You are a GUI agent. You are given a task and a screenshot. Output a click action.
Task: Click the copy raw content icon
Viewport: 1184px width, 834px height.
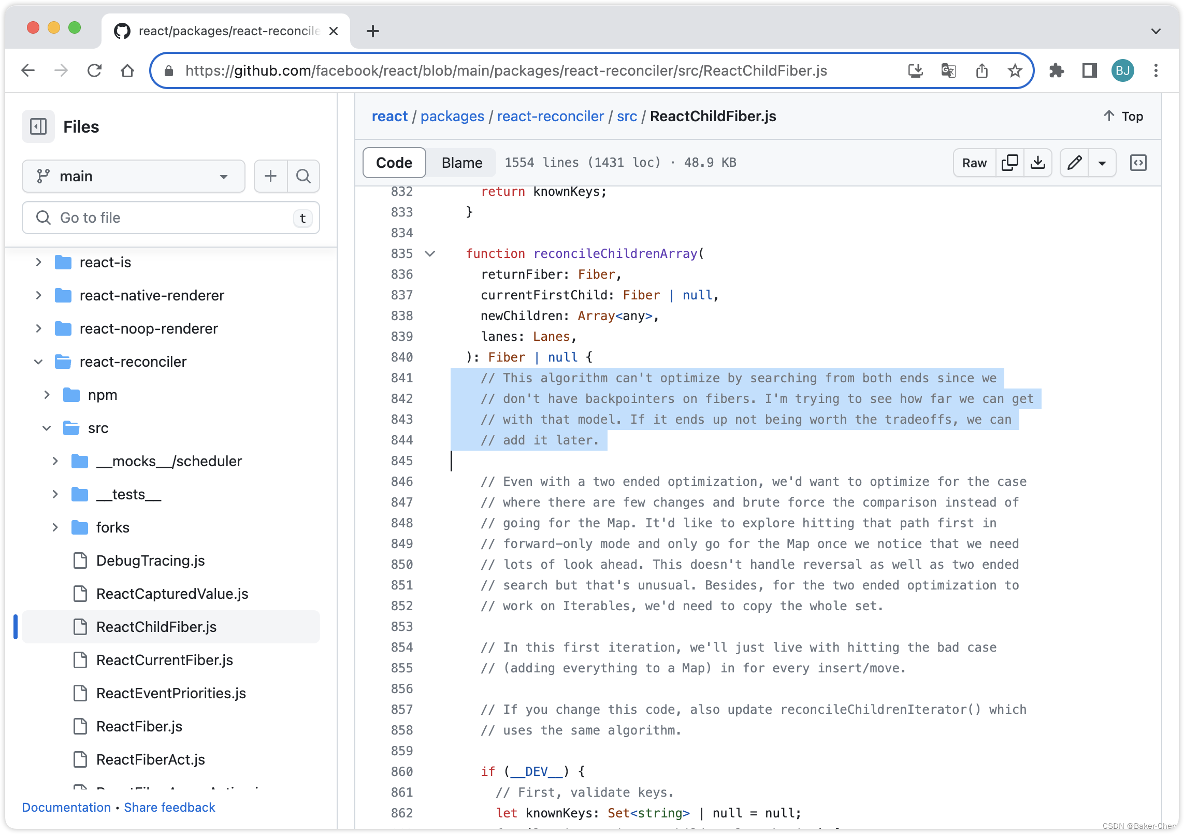(x=1010, y=163)
